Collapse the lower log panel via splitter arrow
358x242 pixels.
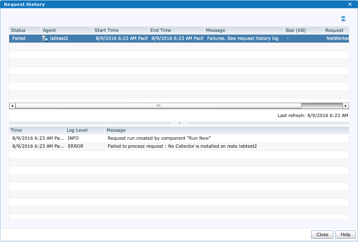tap(179, 123)
